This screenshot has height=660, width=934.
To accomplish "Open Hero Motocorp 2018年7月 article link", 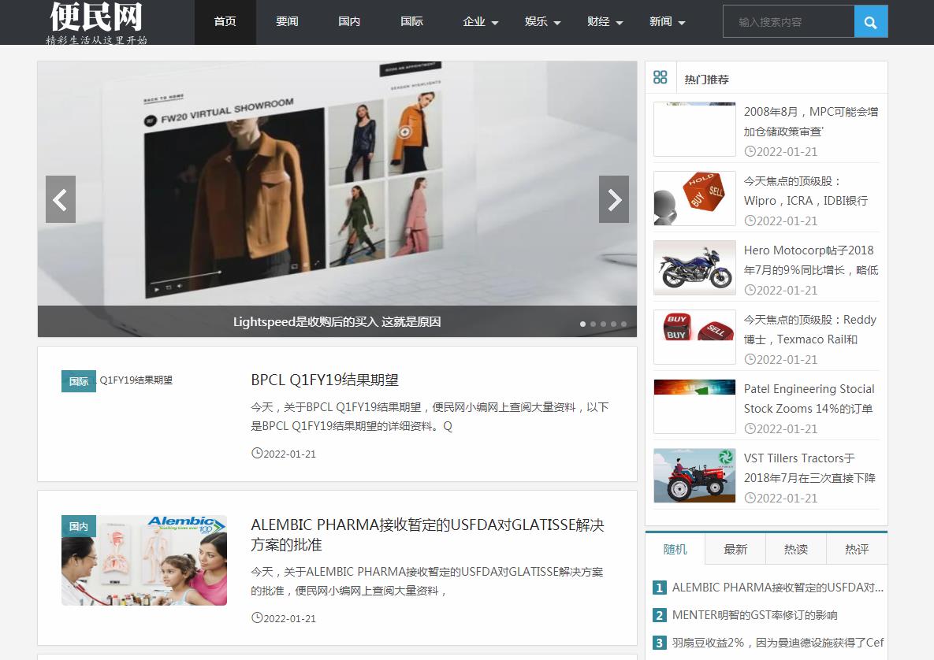I will click(811, 260).
